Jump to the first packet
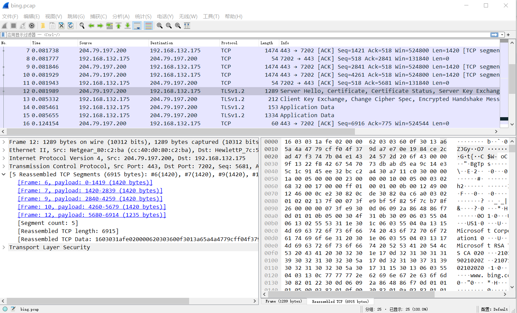 click(x=119, y=26)
